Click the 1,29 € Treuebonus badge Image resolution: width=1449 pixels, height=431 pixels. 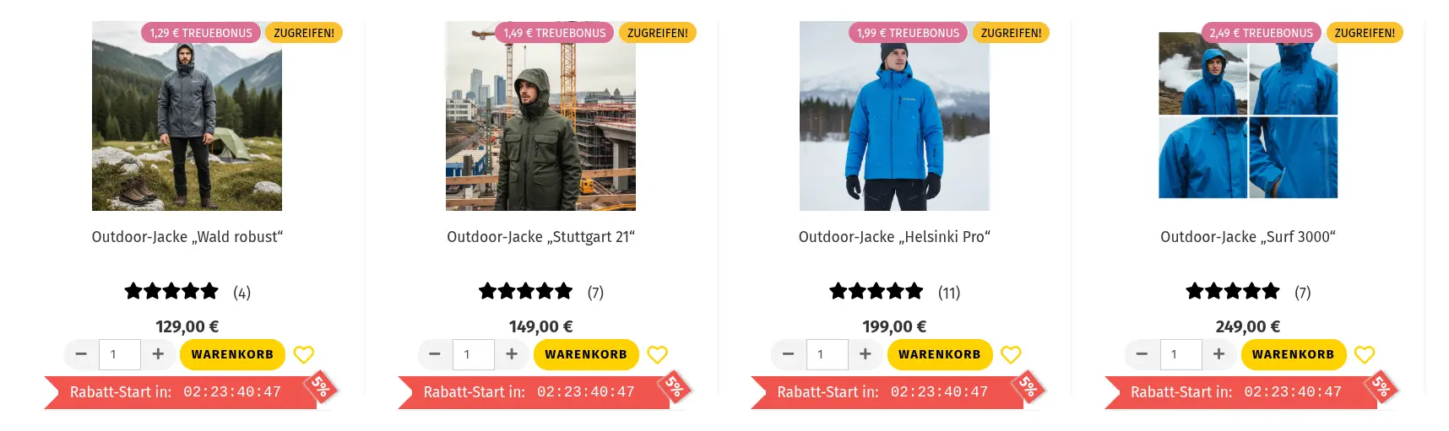201,33
